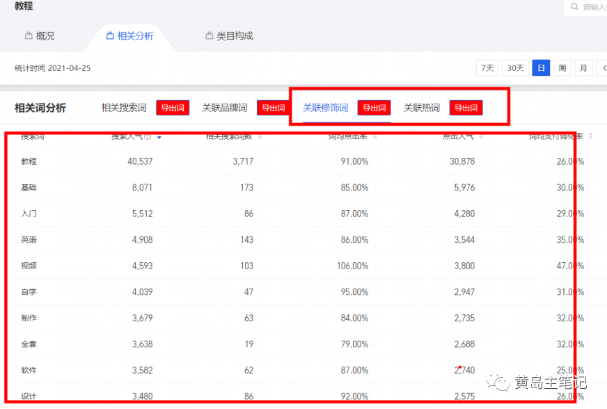Sort by 词均点击率 column arrow
The height and width of the screenshot is (409, 607).
(375, 137)
